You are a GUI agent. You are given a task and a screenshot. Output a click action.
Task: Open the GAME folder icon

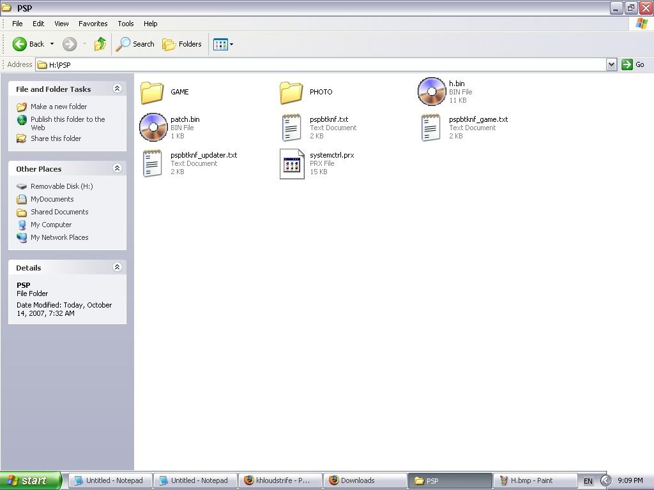click(153, 92)
